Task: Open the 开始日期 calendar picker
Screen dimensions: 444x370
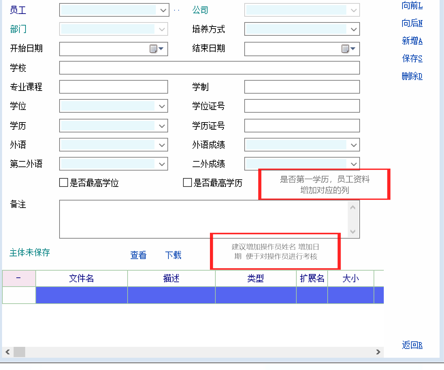Action: [157, 49]
